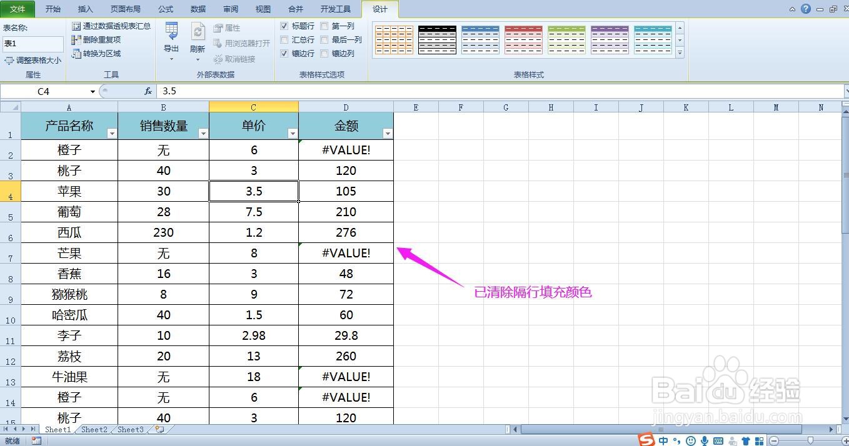
Task: Select the black table style swatch
Action: (x=436, y=39)
